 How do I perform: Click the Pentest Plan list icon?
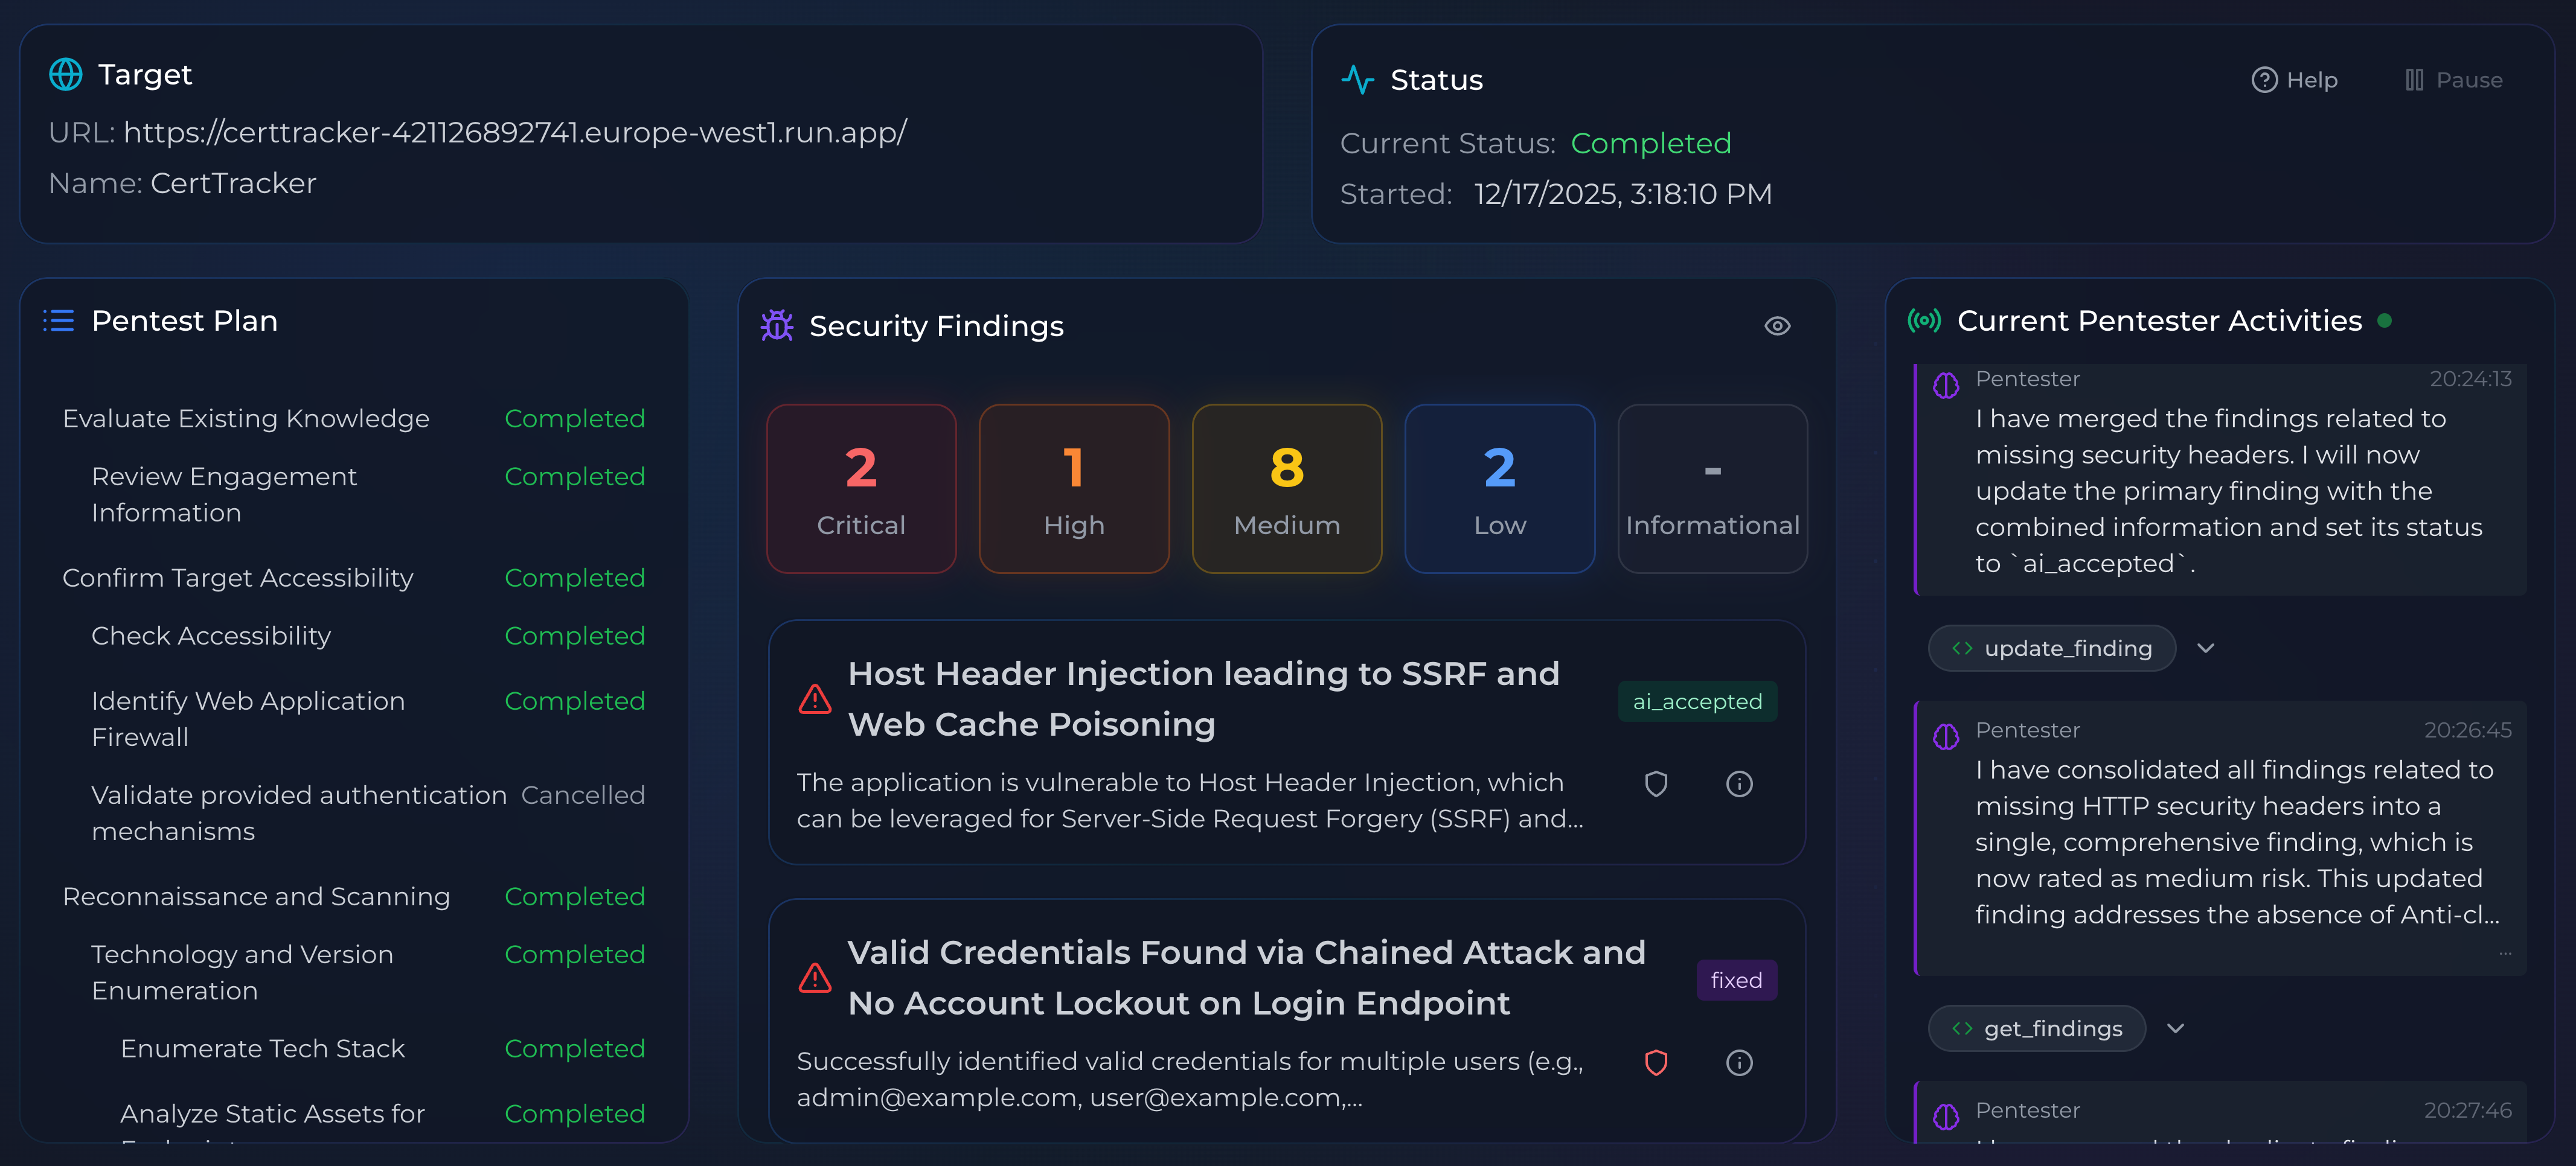pyautogui.click(x=59, y=320)
